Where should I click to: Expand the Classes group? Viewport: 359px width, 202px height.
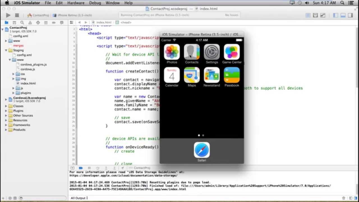[6, 106]
